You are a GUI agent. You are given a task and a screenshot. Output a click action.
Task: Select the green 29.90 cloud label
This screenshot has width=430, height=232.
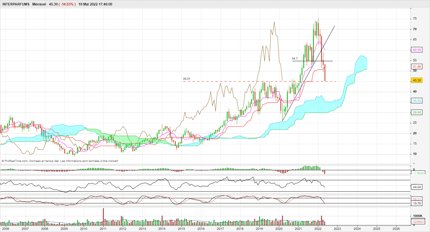[417, 112]
